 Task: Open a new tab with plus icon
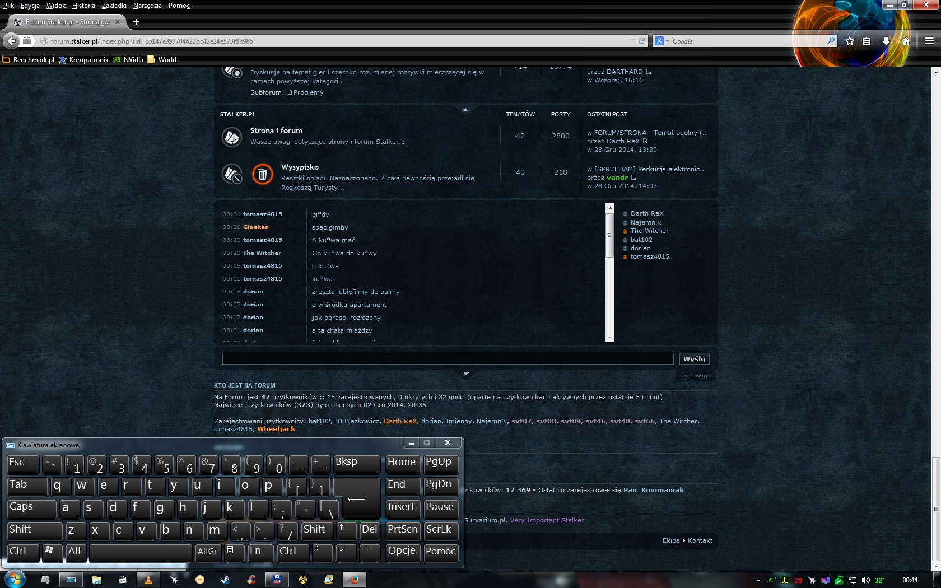click(136, 22)
